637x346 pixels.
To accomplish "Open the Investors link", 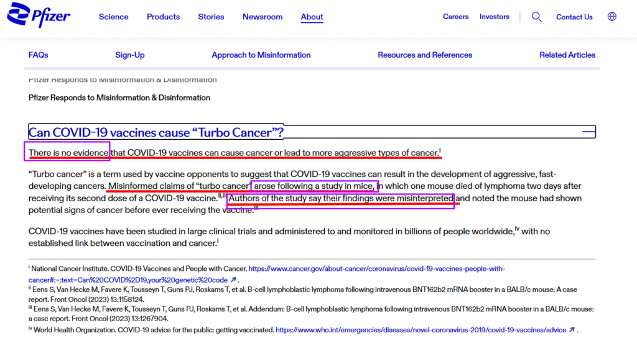I will point(495,17).
